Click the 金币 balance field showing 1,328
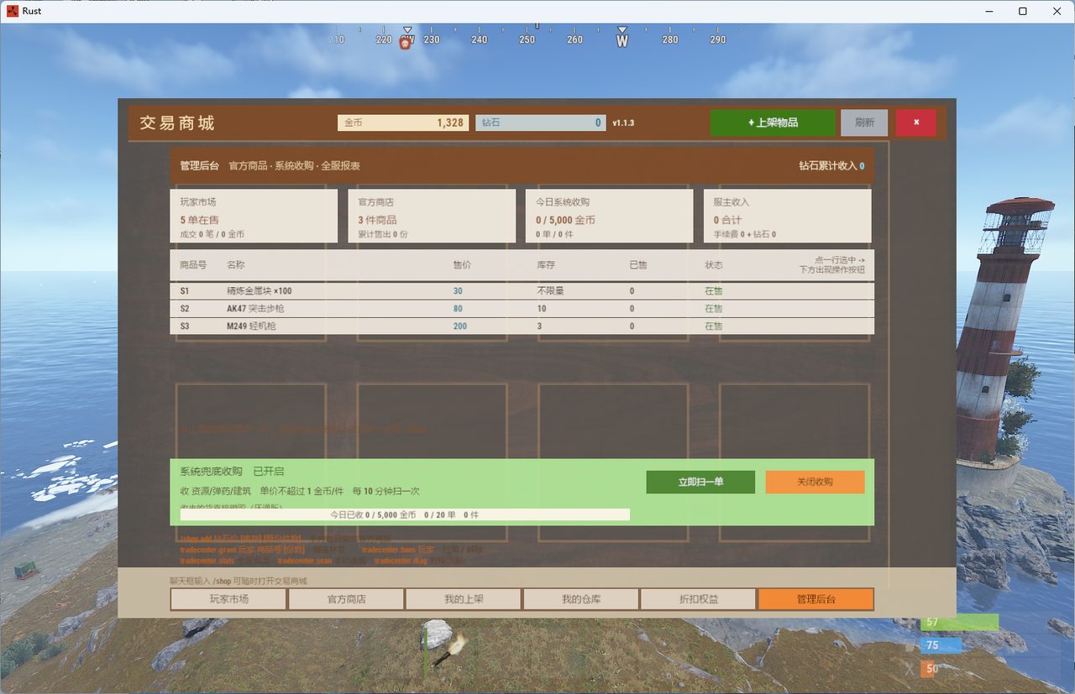This screenshot has width=1075, height=694. point(402,123)
